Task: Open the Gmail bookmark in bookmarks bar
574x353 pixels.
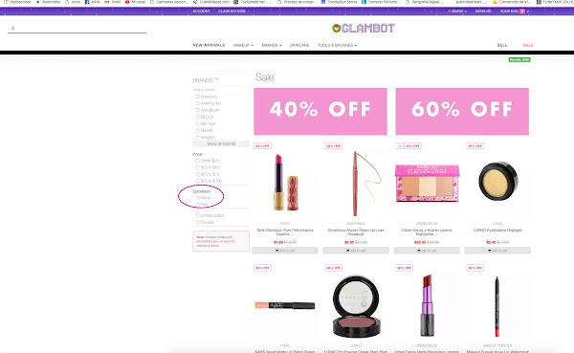Action: point(113,2)
